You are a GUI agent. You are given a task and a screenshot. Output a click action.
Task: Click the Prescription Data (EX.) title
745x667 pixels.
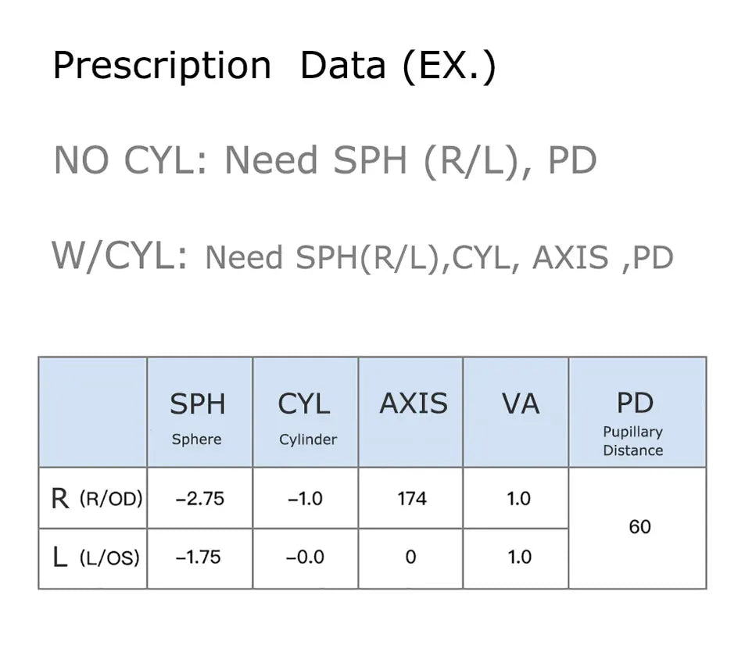point(274,66)
